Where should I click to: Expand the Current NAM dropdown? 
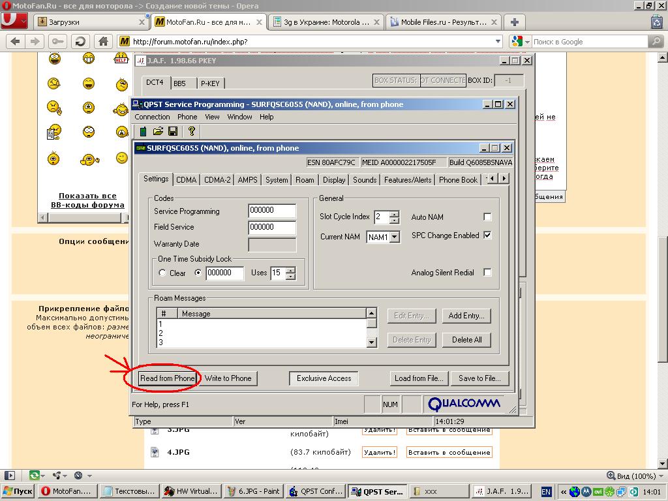coord(395,237)
